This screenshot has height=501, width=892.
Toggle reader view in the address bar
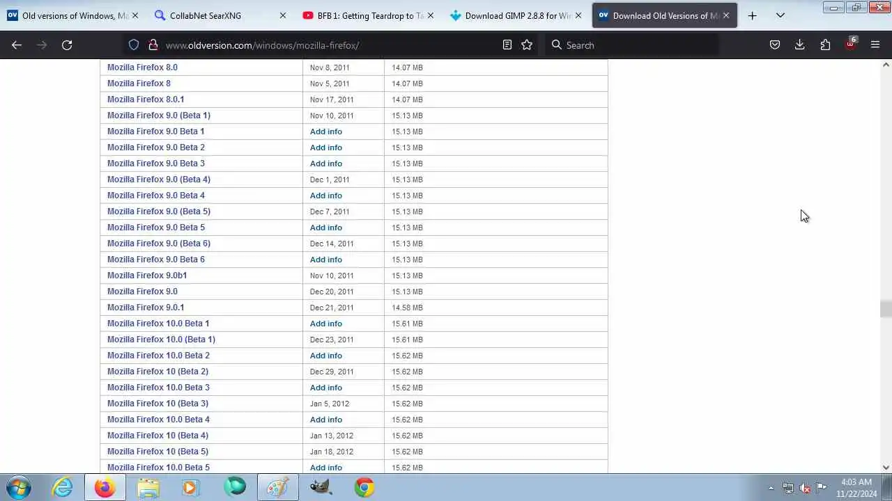(x=507, y=45)
